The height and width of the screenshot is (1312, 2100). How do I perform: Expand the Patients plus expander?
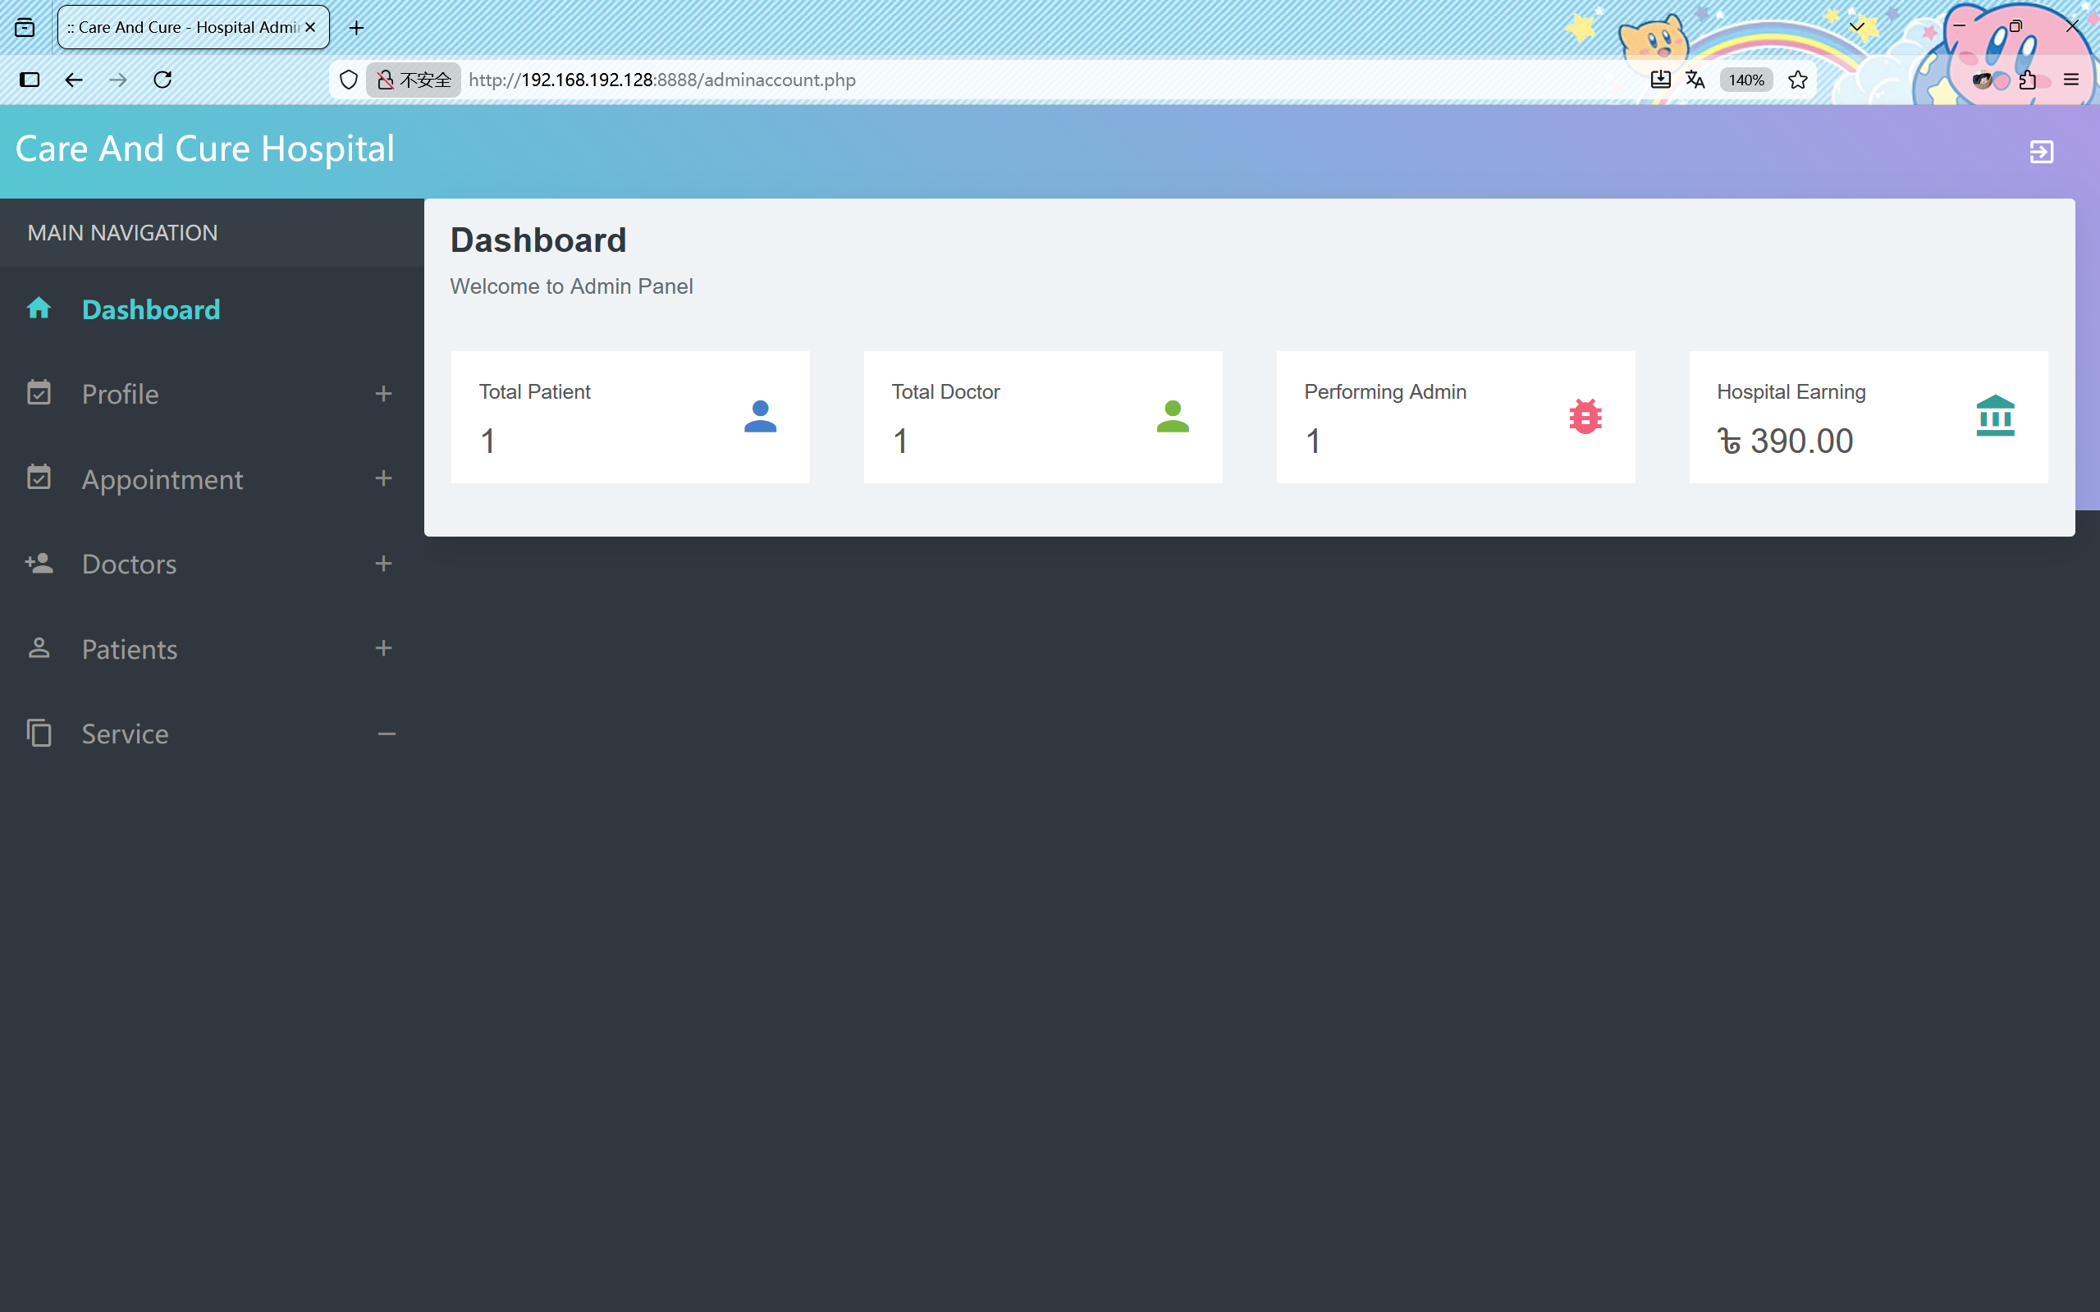pos(383,648)
